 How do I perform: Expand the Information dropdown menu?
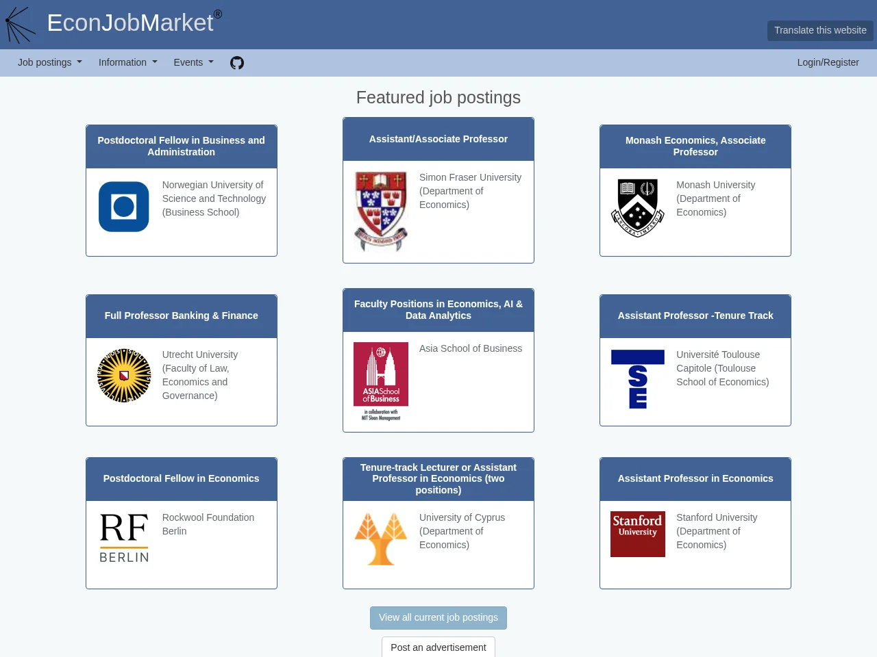[x=128, y=62]
